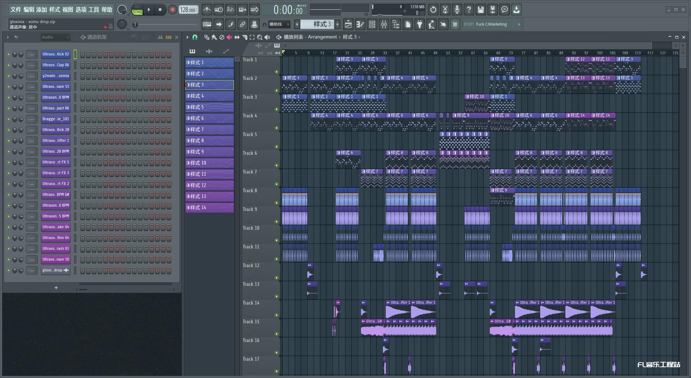Select the slice tool in playlist toolbar
The image size is (691, 378).
coord(244,37)
